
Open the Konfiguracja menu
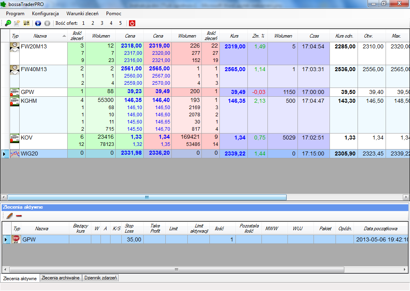click(x=45, y=14)
